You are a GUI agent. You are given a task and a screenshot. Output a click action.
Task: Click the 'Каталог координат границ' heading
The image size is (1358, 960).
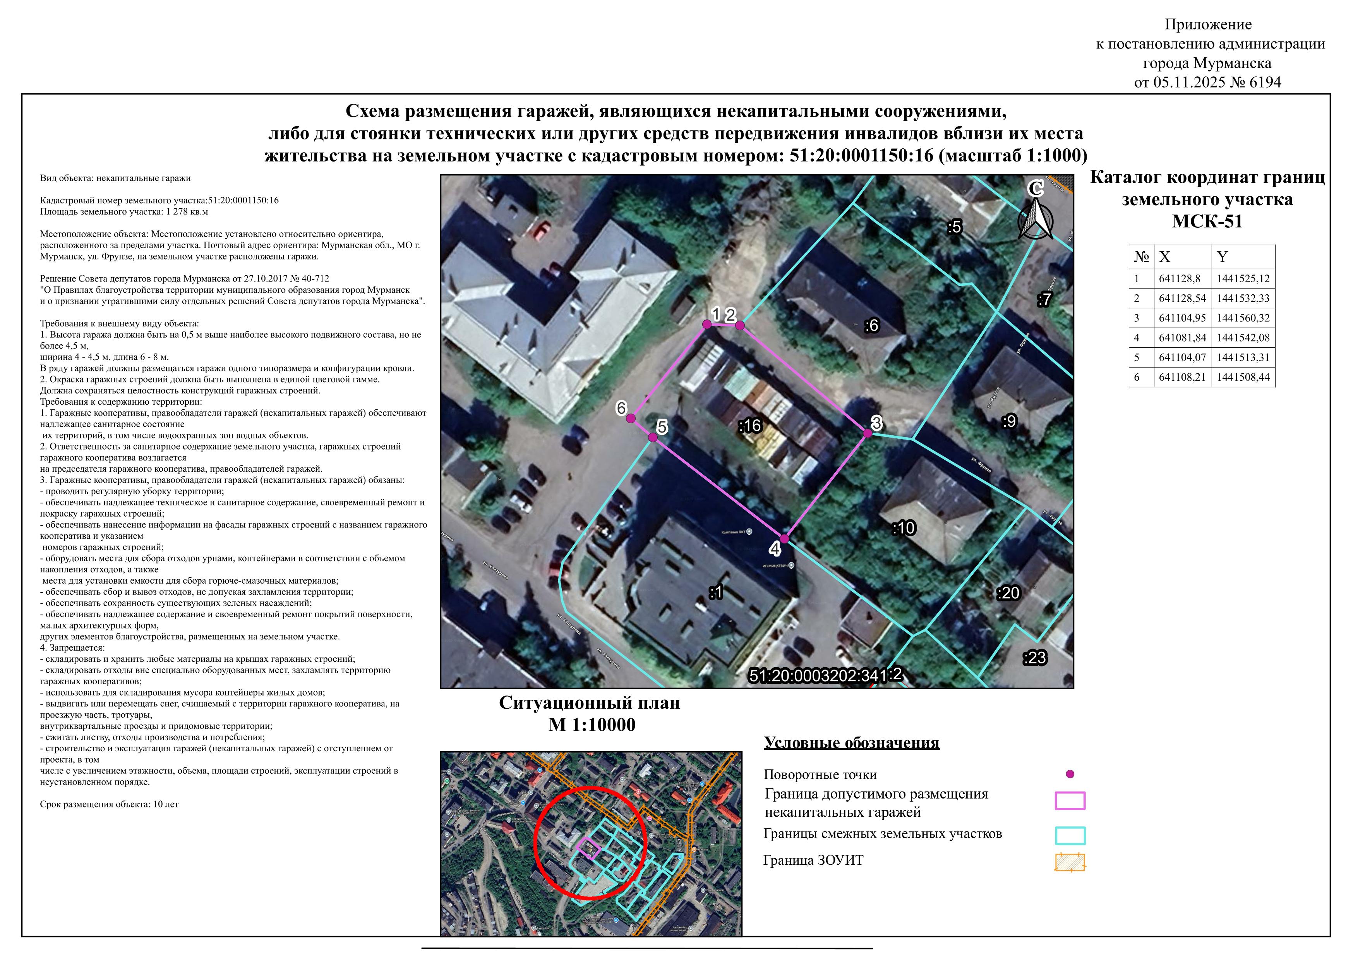click(1207, 177)
